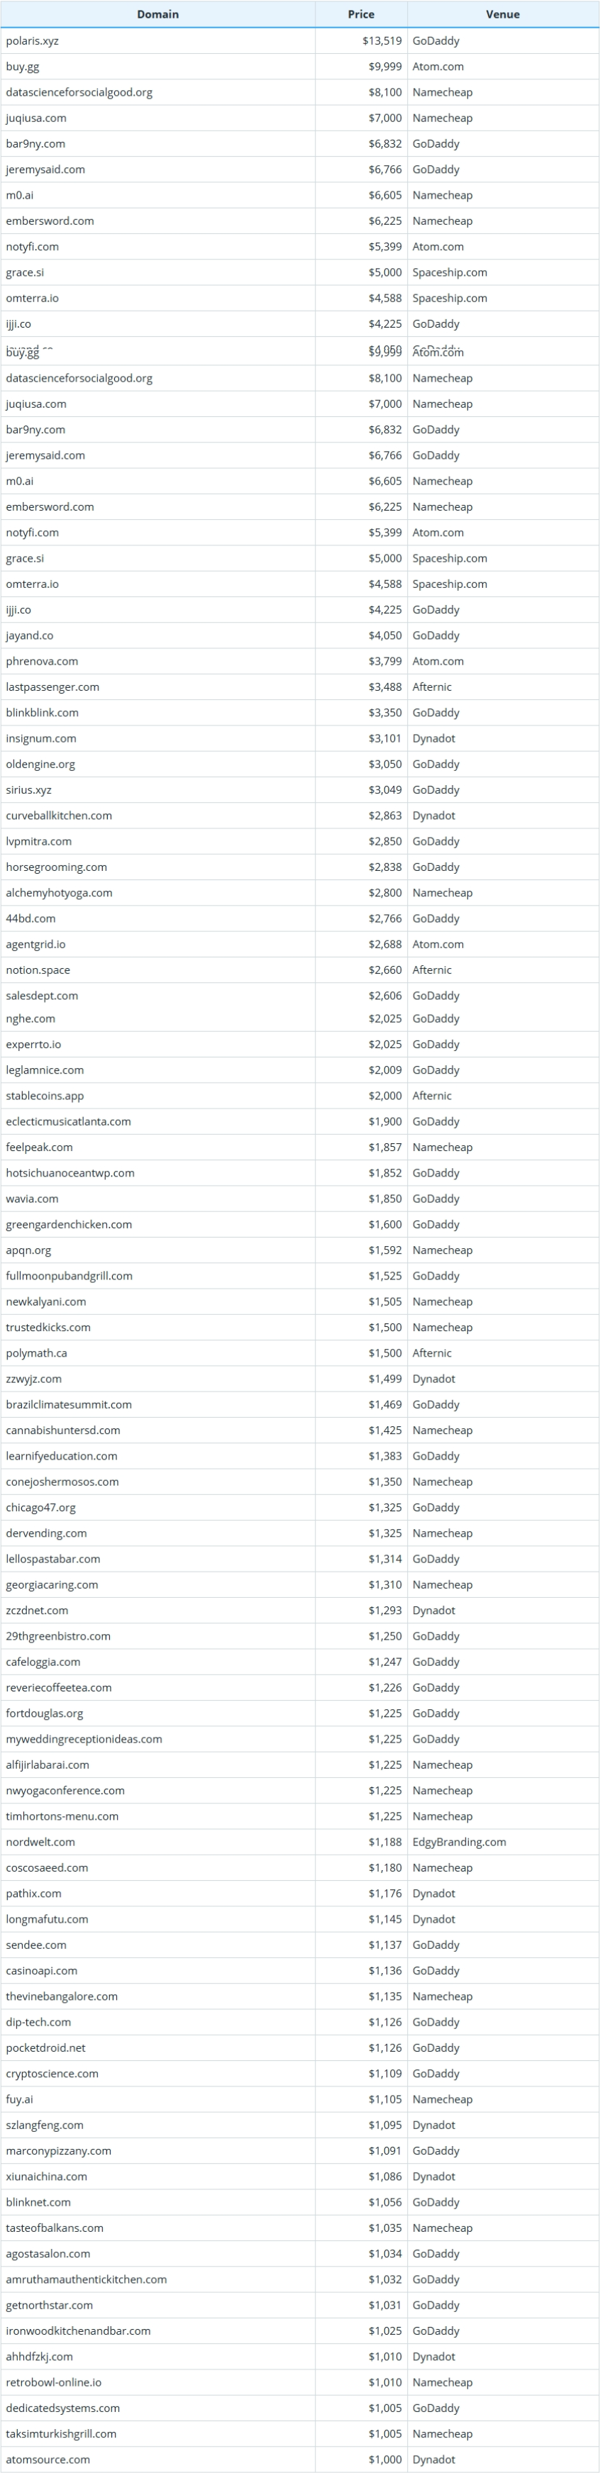Open the timhortons-menu.com domain

(x=62, y=1816)
